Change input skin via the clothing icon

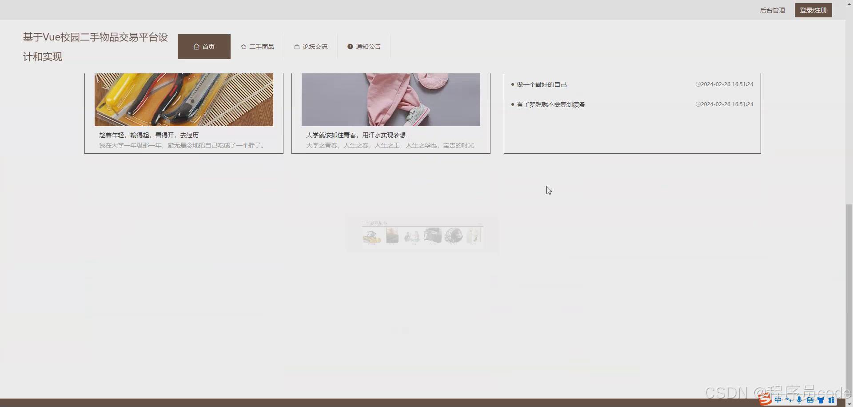click(821, 400)
